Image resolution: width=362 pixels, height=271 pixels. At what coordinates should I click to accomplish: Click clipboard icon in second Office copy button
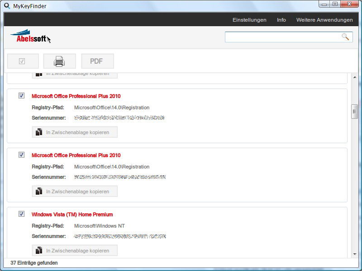pos(39,191)
